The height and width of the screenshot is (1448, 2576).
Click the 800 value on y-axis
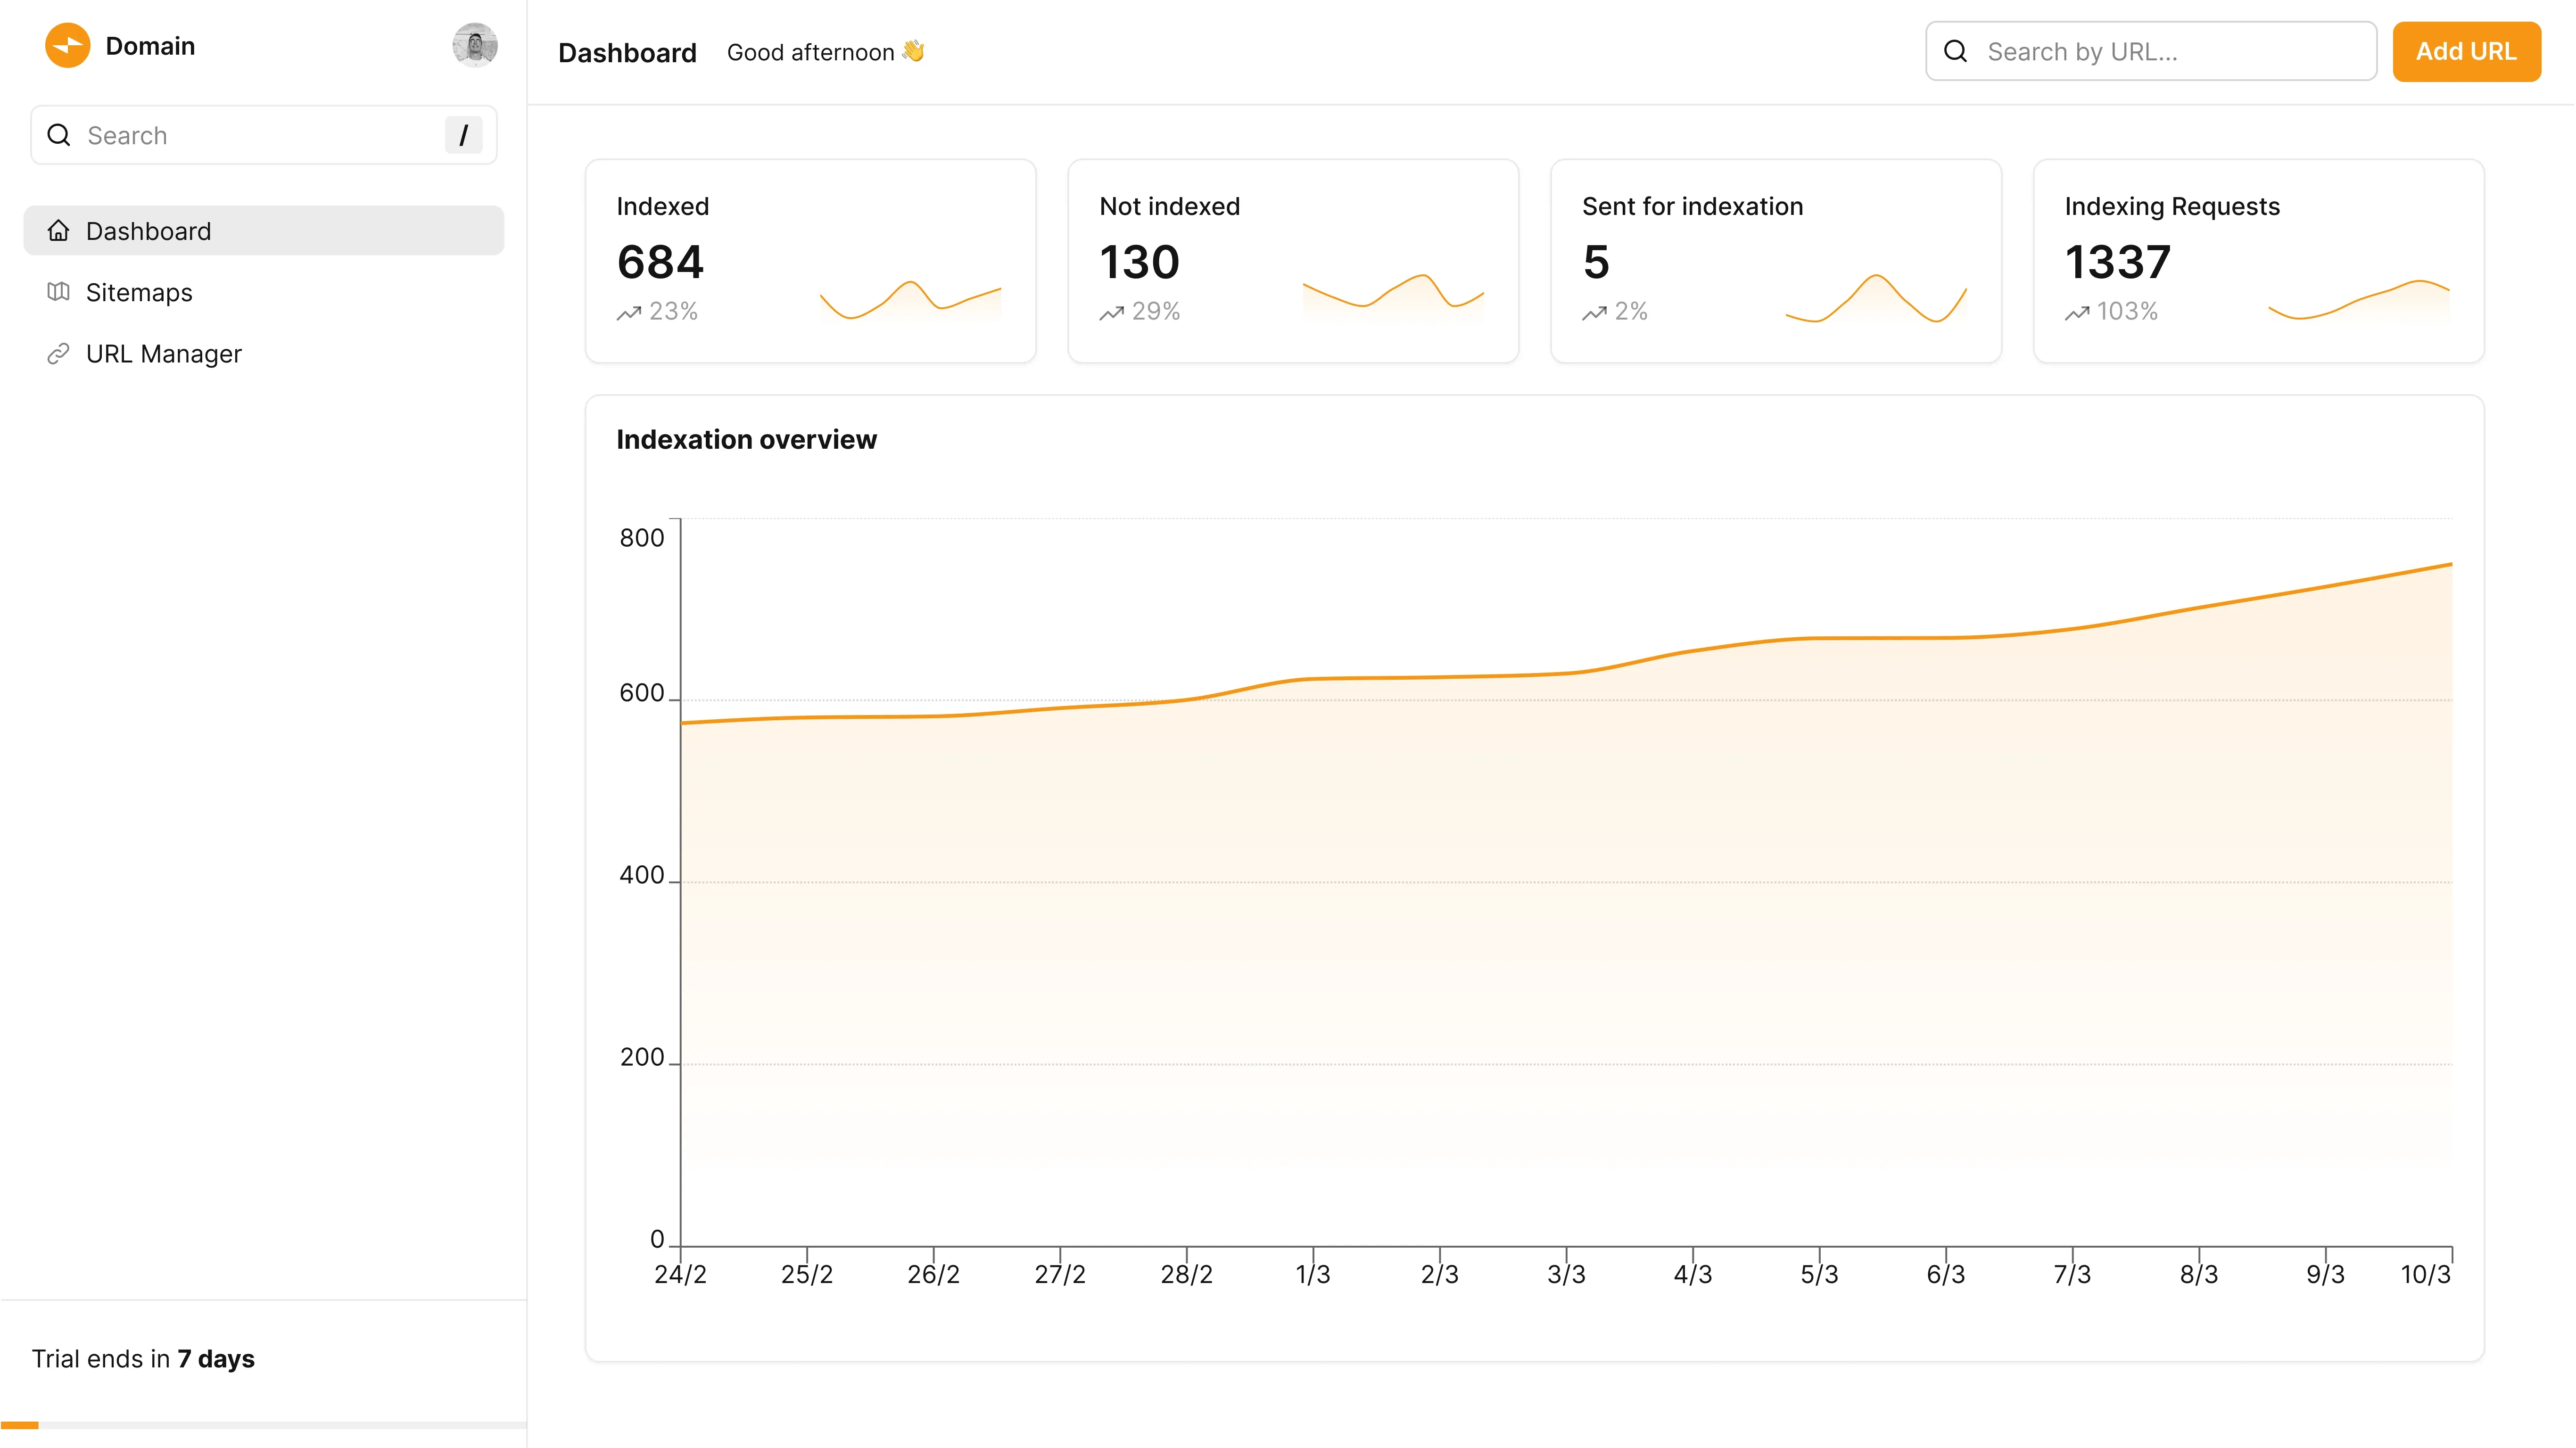642,538
